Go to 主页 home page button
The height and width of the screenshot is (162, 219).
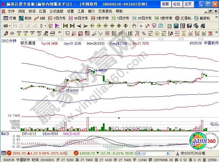tap(188, 4)
